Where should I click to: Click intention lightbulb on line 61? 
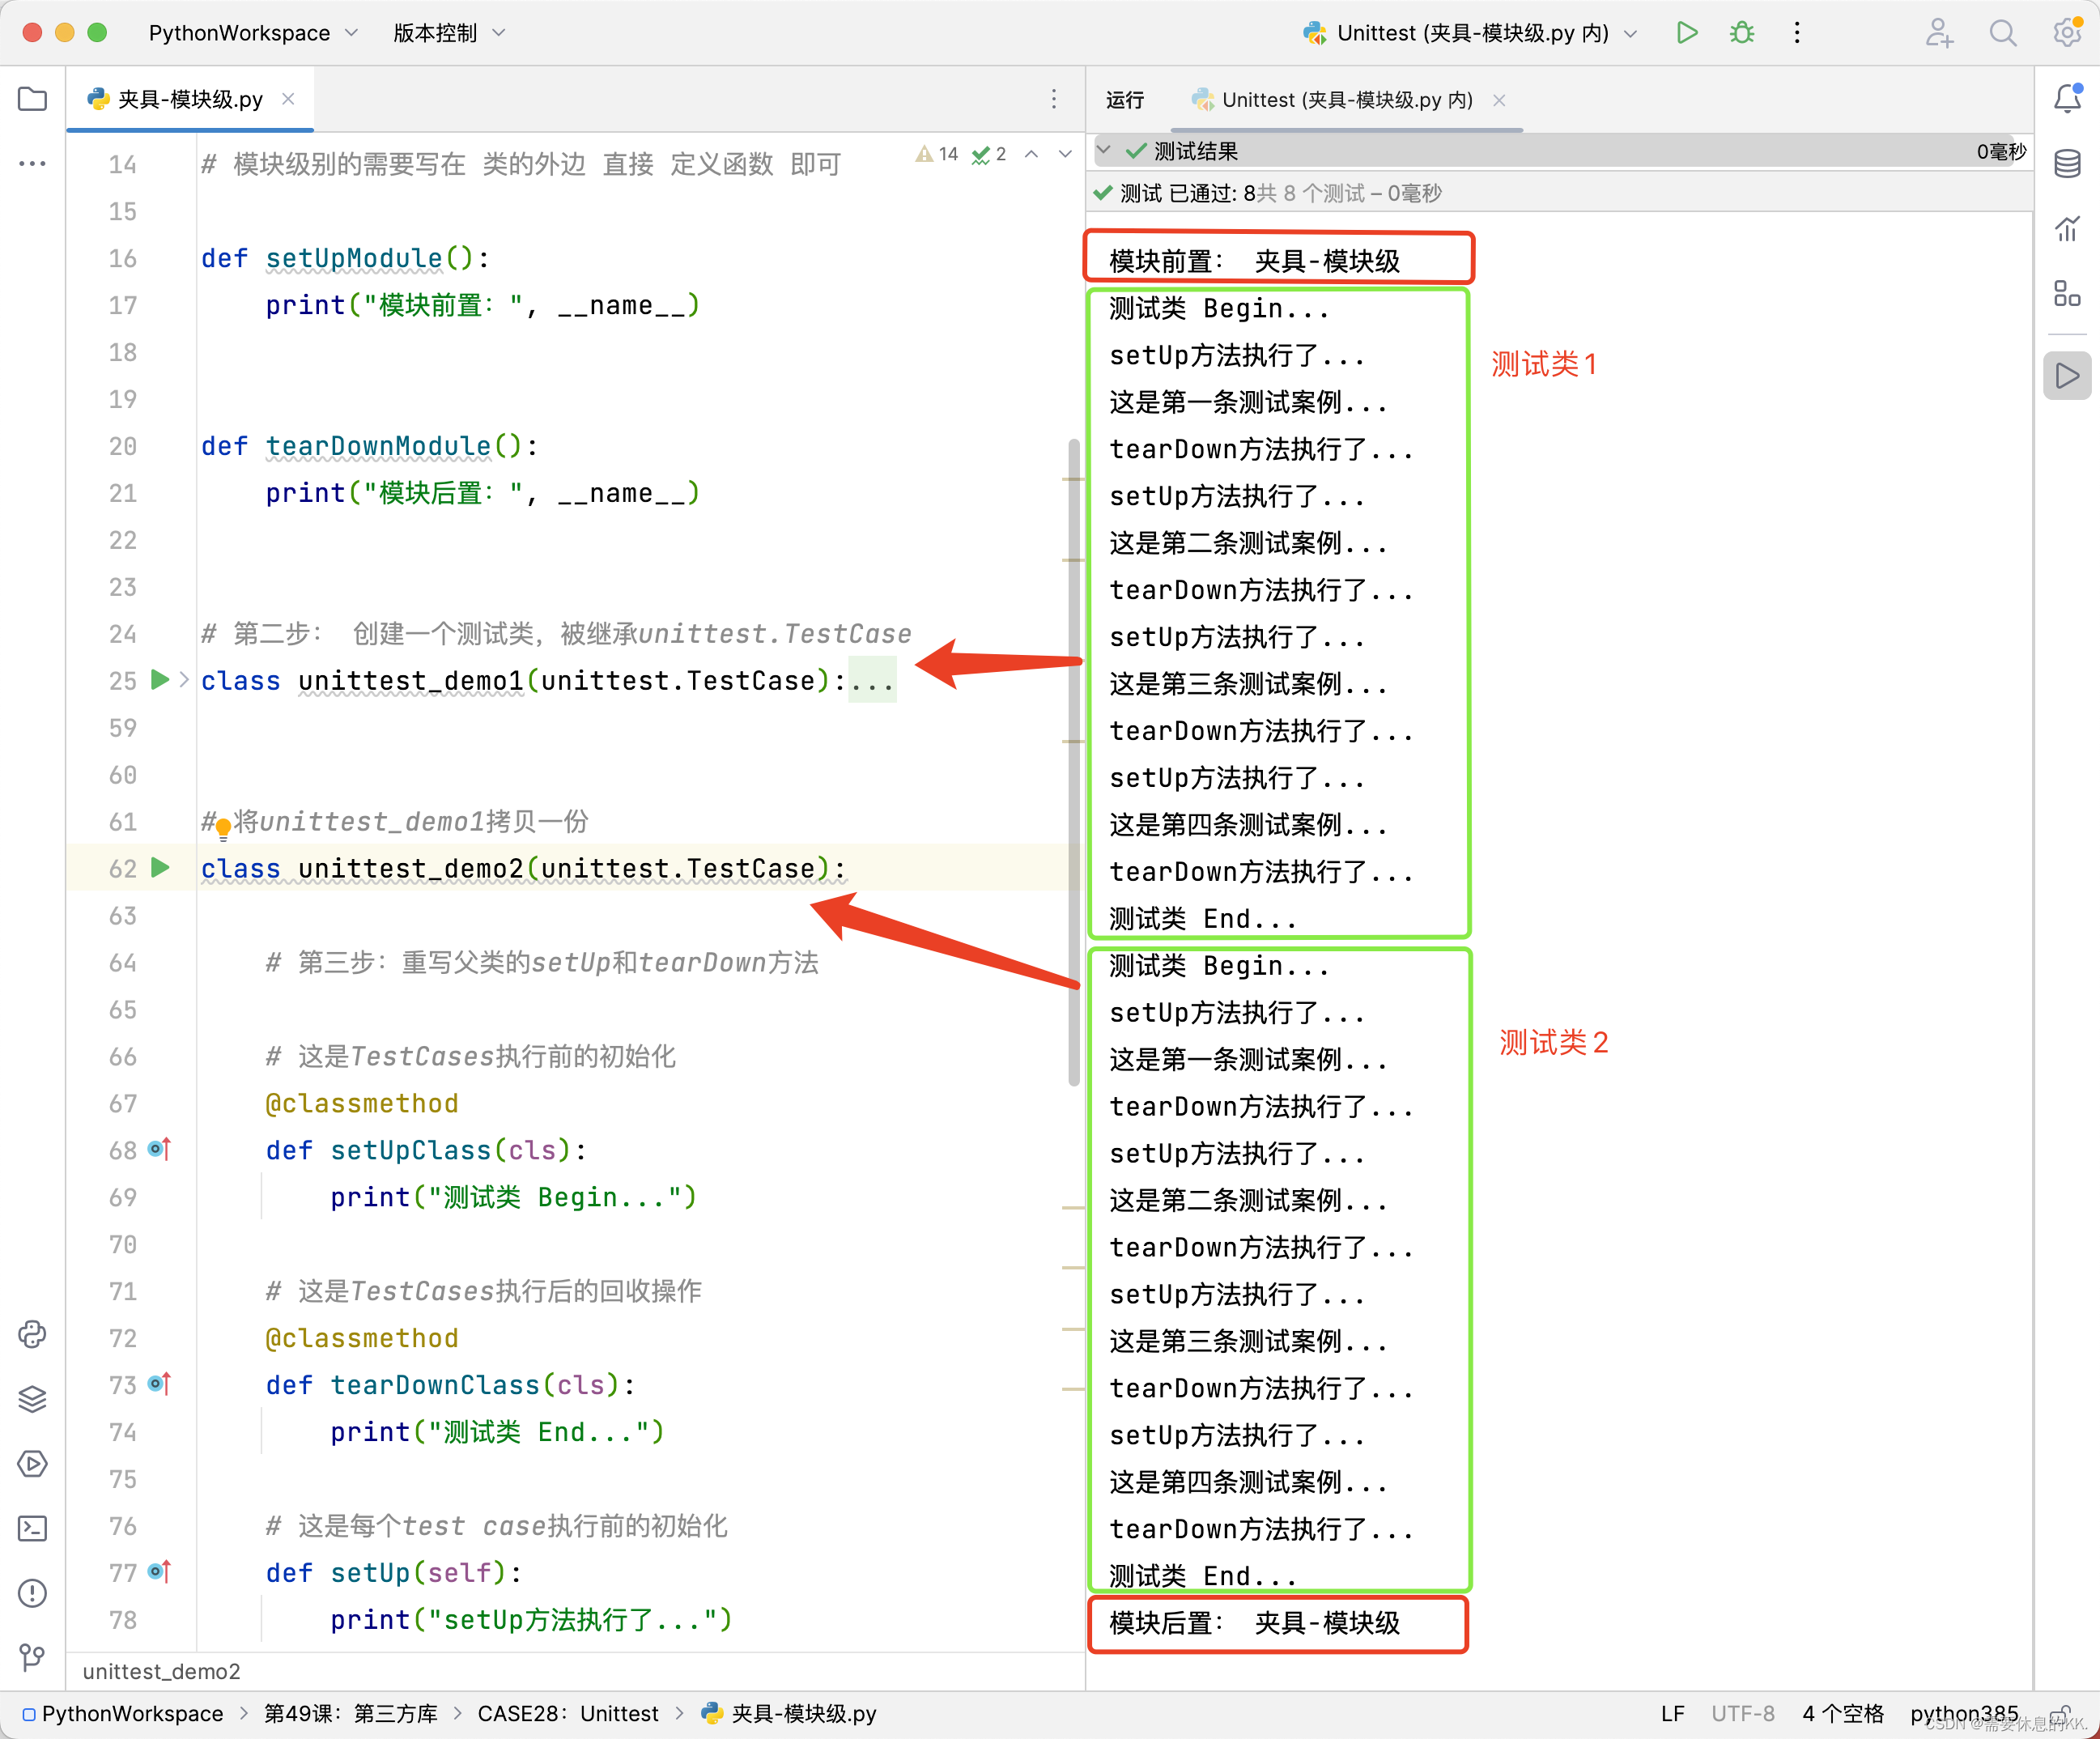click(x=224, y=828)
